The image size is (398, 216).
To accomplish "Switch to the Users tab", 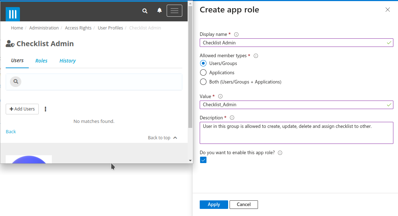I will (17, 60).
